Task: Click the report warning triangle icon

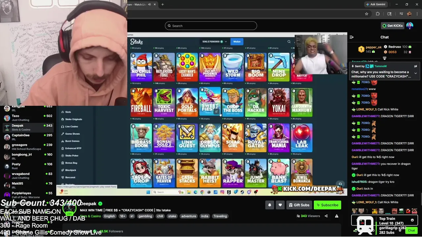Action: point(337,216)
